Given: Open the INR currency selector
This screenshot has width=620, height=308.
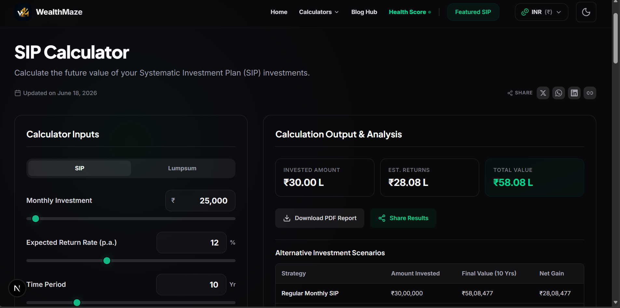Looking at the screenshot, I should pyautogui.click(x=541, y=12).
